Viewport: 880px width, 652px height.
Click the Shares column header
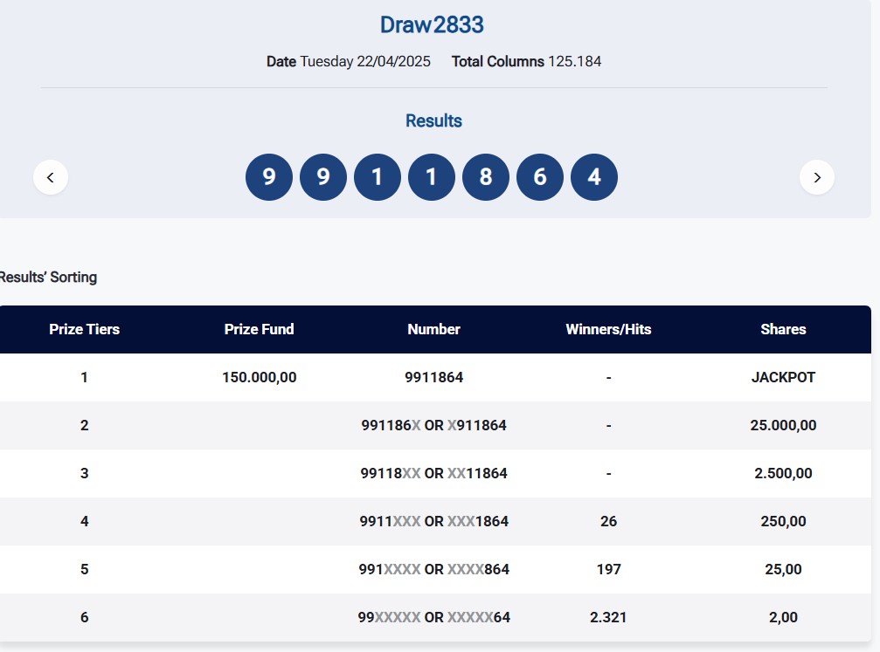[783, 329]
